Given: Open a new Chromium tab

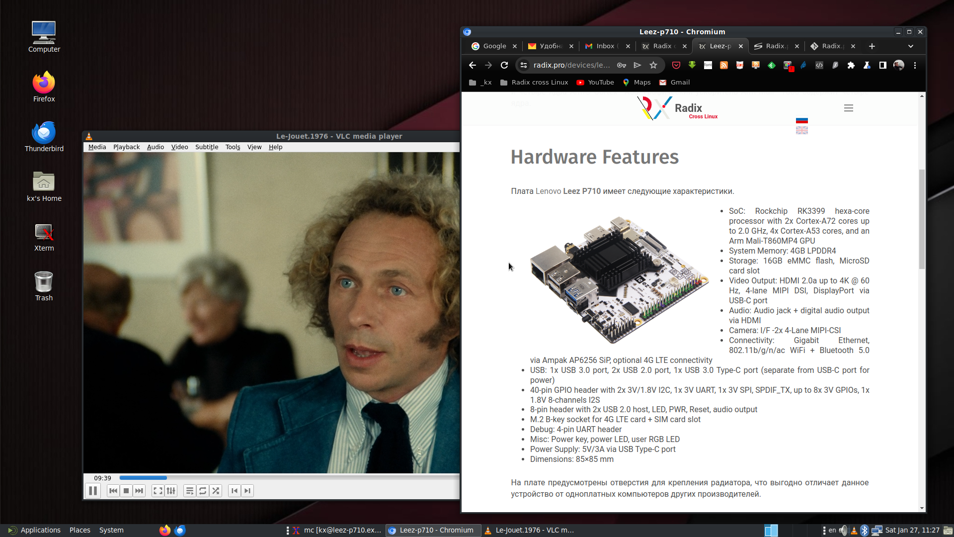Looking at the screenshot, I should [872, 46].
